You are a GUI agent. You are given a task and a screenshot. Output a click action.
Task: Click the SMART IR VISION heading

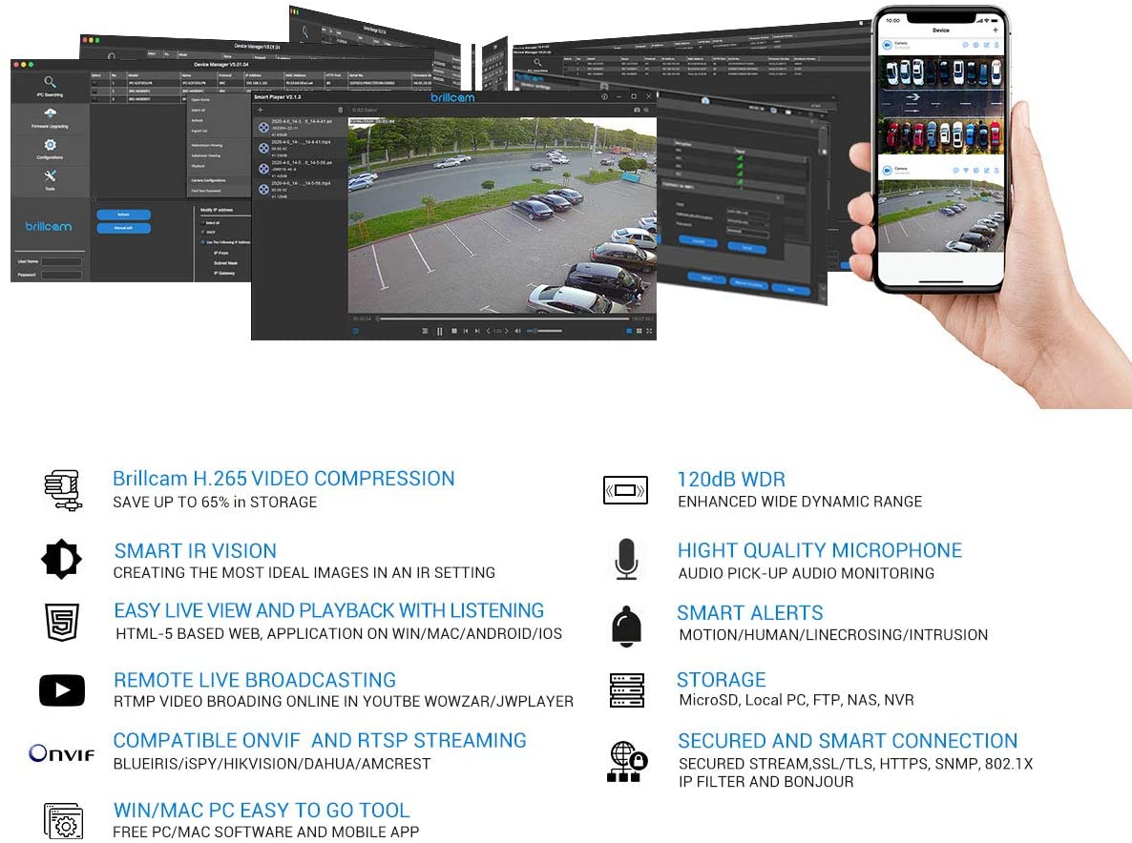tap(196, 551)
